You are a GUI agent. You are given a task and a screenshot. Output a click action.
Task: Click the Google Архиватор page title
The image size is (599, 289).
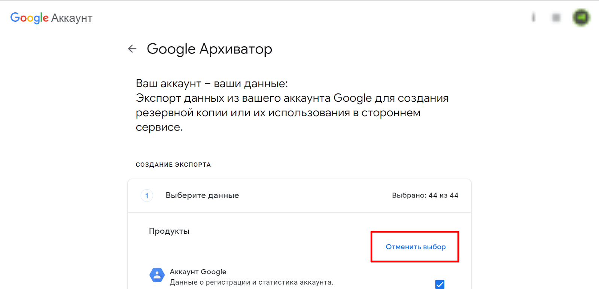click(x=209, y=49)
